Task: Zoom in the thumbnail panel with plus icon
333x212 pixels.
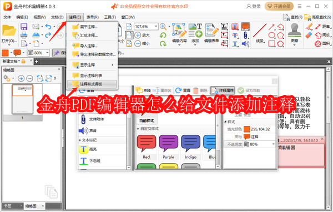Action: click(21, 78)
